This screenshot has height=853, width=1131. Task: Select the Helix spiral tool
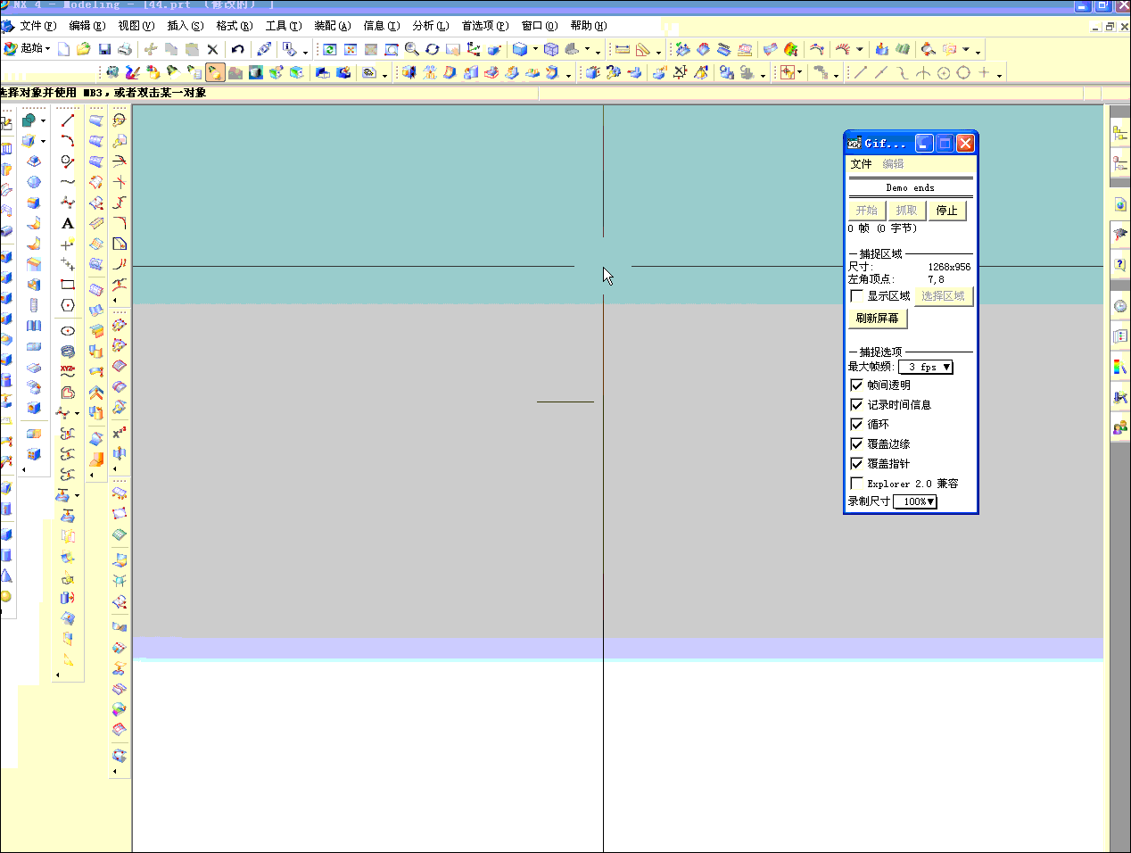68,352
